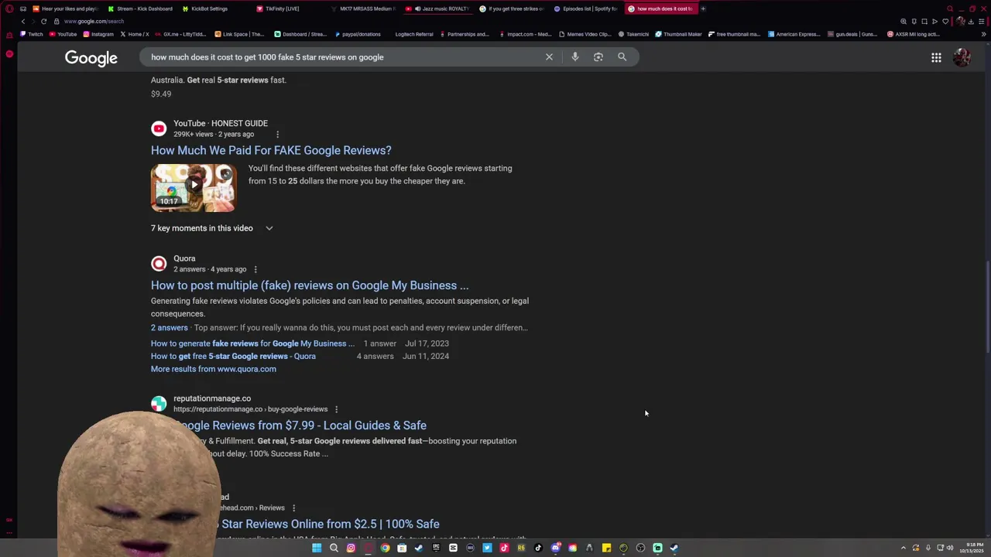Viewport: 991px width, 557px height.
Task: Play the 10:17 YouTube video thumbnail
Action: (x=194, y=187)
